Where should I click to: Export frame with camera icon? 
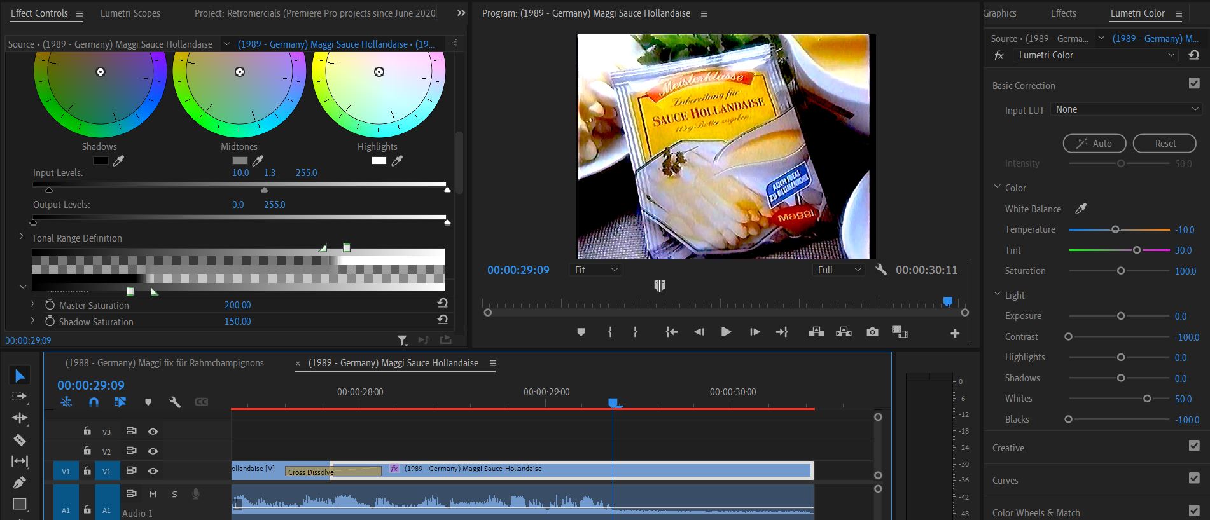[x=872, y=332]
